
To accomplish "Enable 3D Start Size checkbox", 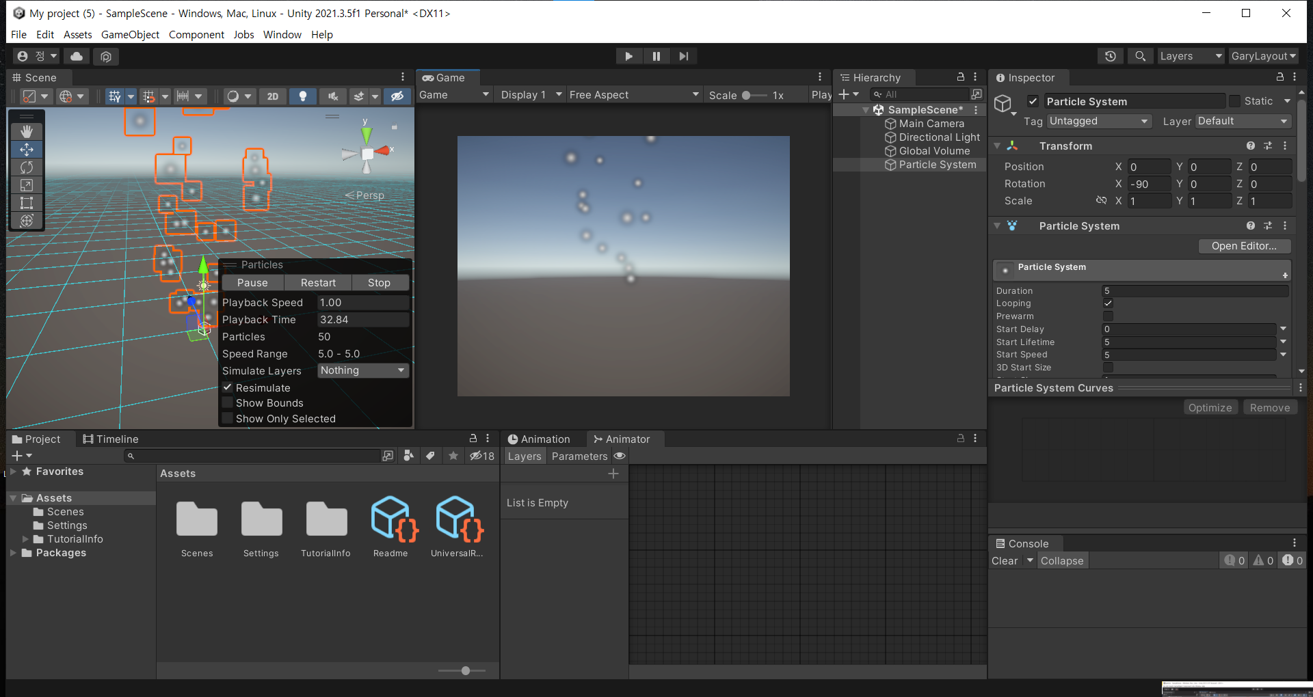I will tap(1108, 368).
